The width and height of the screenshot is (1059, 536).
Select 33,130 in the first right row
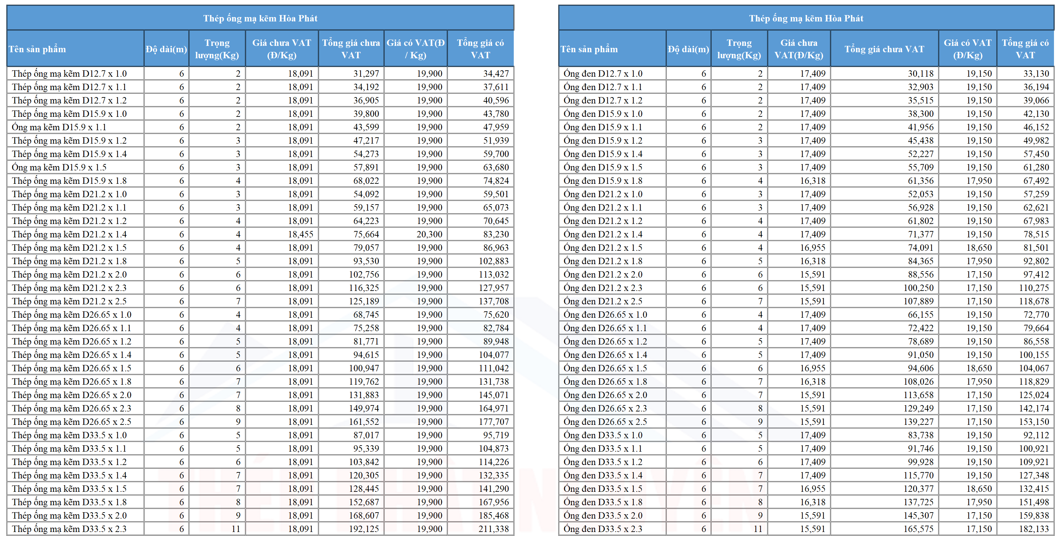(x=1036, y=74)
